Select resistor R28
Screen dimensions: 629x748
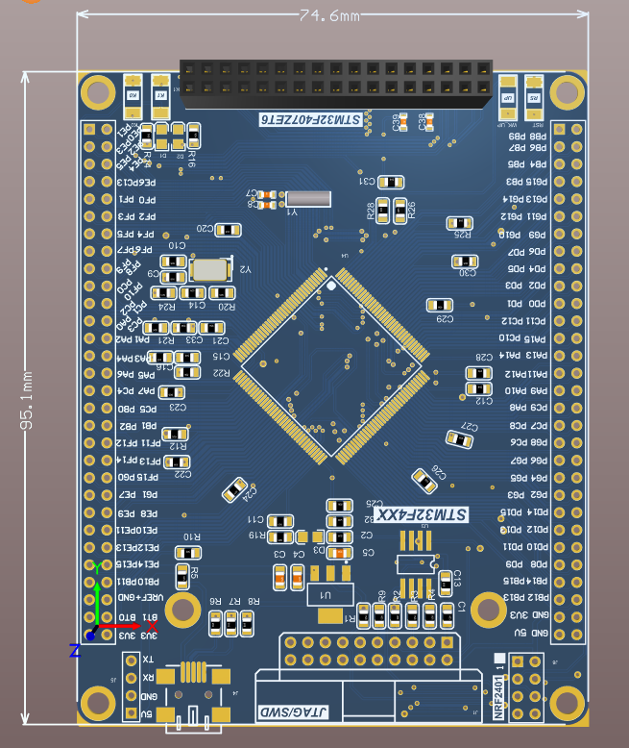point(382,211)
